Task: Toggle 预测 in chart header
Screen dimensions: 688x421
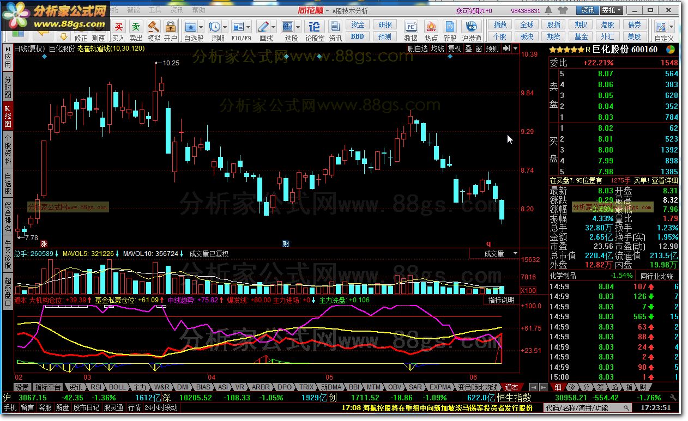Action: coord(492,48)
